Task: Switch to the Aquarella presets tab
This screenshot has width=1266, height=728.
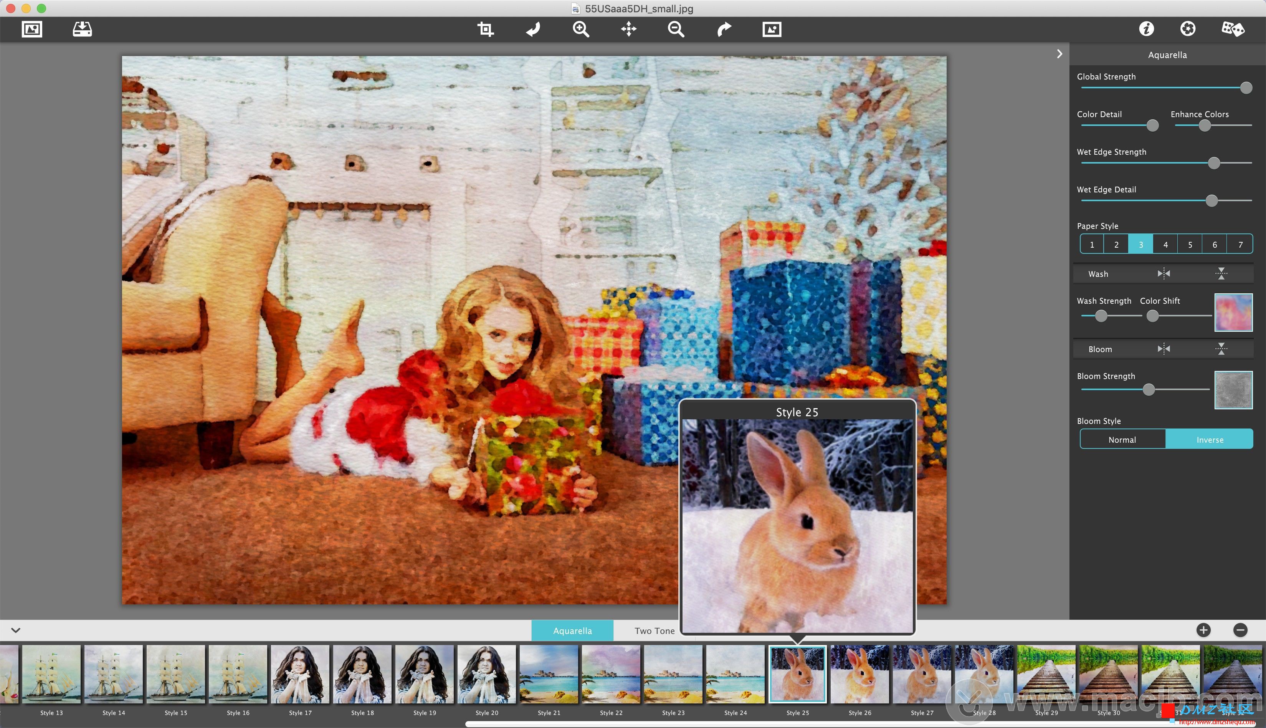Action: pyautogui.click(x=572, y=630)
